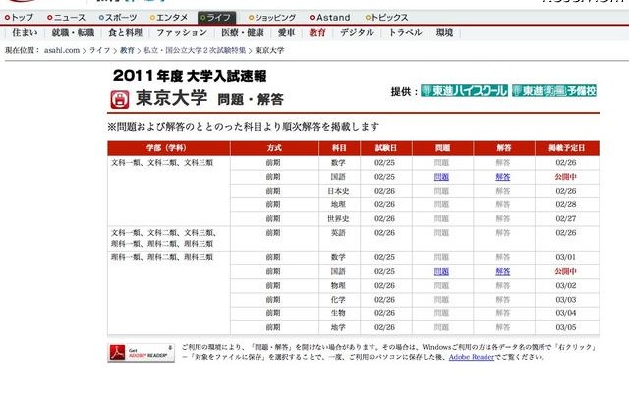The height and width of the screenshot is (393, 629).
Task: Open 問題 link for 文科 国語 row
Action: pos(441,177)
